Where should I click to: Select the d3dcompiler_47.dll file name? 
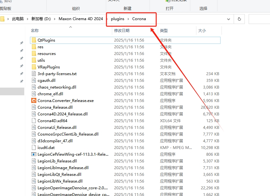pos(55,141)
